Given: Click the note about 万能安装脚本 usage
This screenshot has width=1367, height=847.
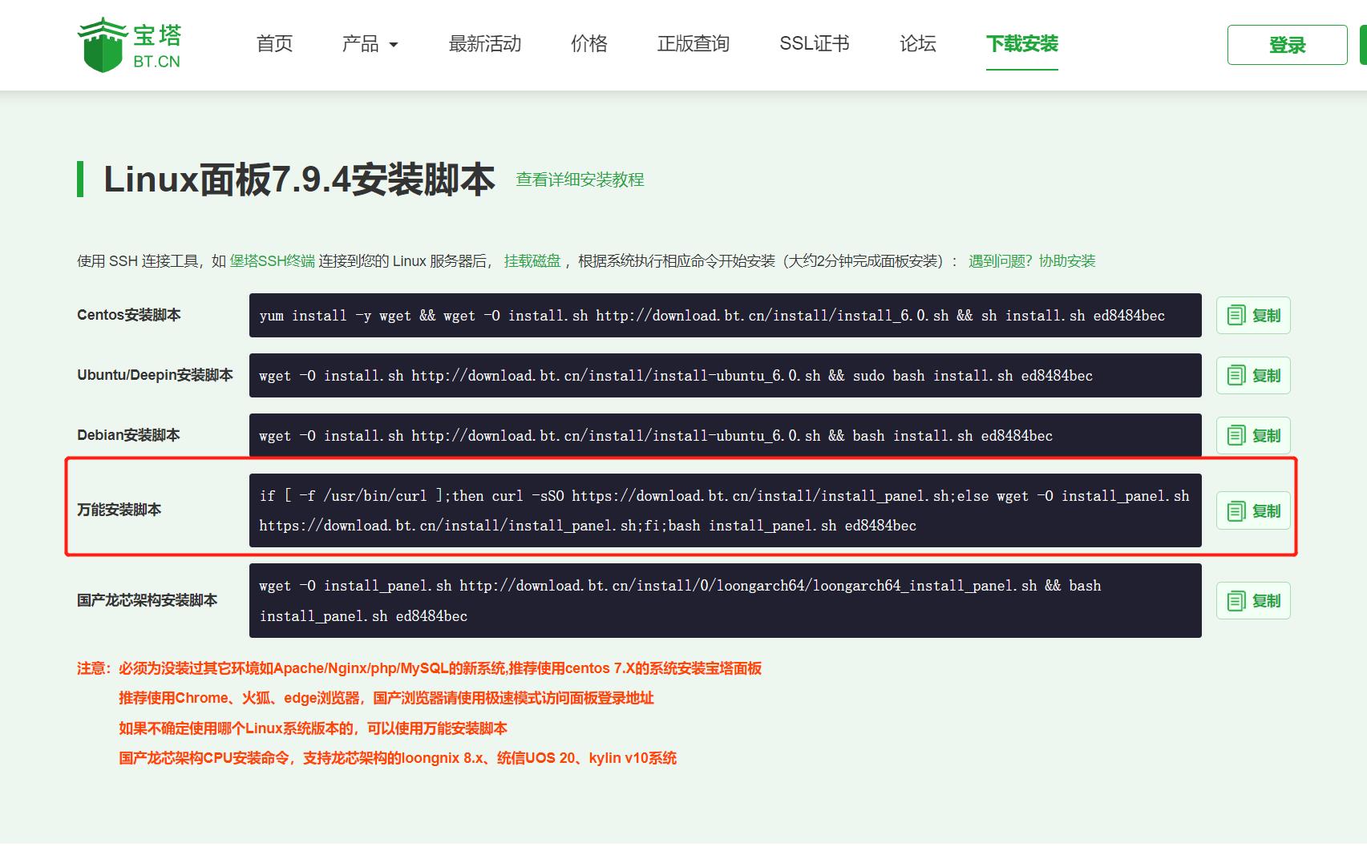Looking at the screenshot, I should coord(313,728).
